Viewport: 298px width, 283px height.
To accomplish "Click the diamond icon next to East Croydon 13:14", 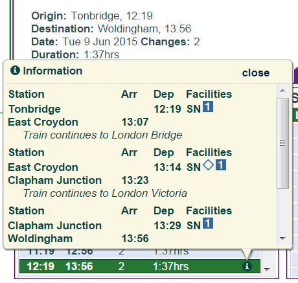I will pos(208,165).
